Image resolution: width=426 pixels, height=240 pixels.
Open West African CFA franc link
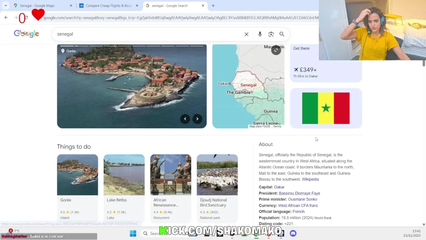tap(298, 206)
